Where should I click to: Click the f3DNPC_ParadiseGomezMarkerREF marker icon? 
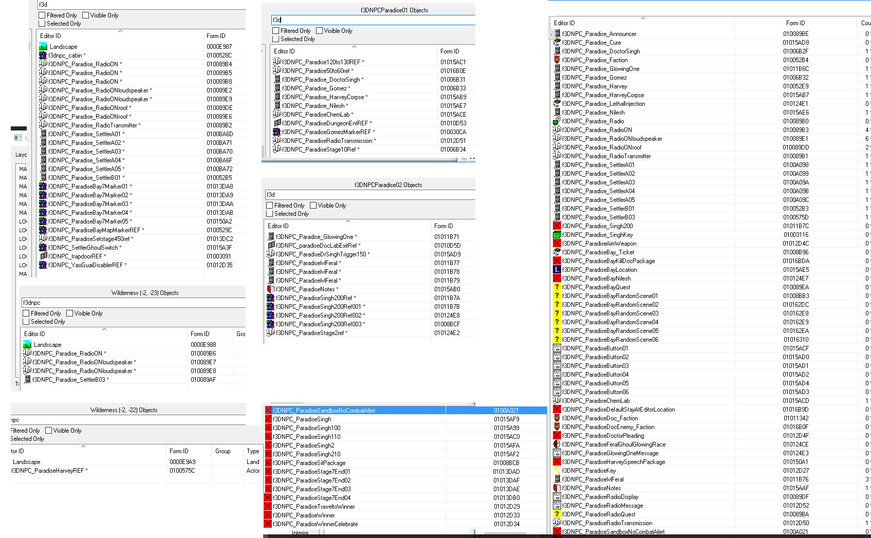[277, 132]
